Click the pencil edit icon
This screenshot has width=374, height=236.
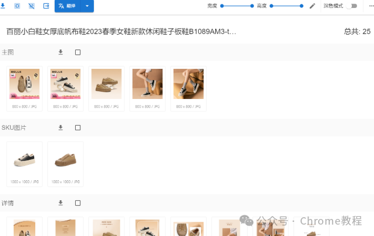[x=312, y=6]
